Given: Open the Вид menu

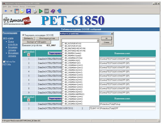Looking at the screenshot, I should click(10, 7).
